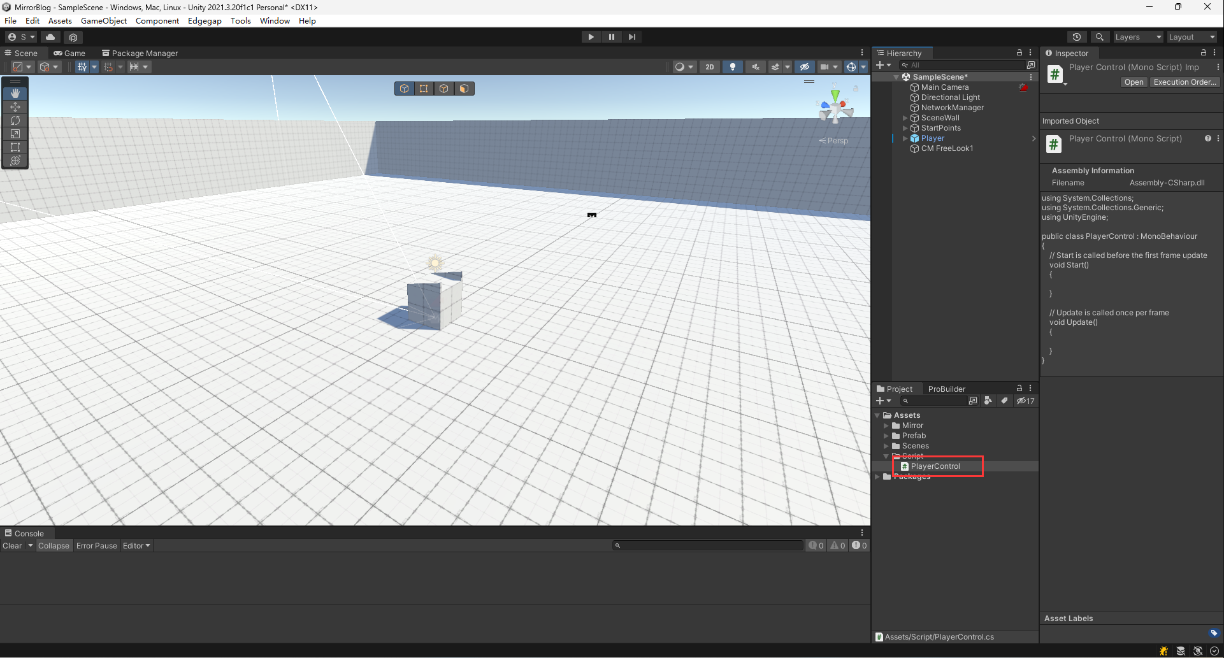Toggle hidden objects visibility in Scene
The height and width of the screenshot is (658, 1224).
(x=805, y=67)
